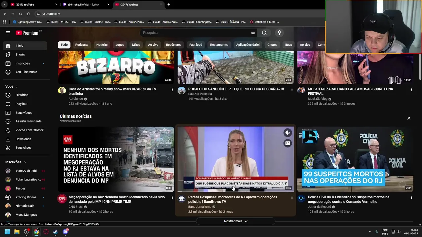The width and height of the screenshot is (422, 237).
Task: Select the Tudo filter chip
Action: [64, 45]
